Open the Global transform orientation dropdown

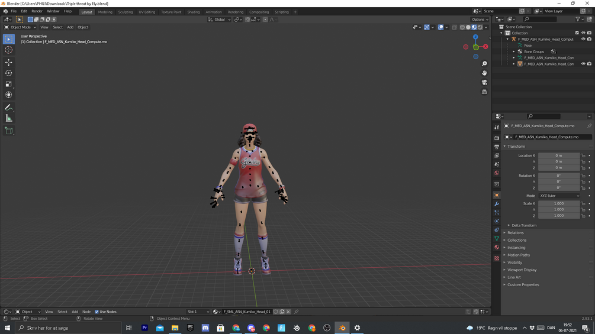click(x=219, y=20)
